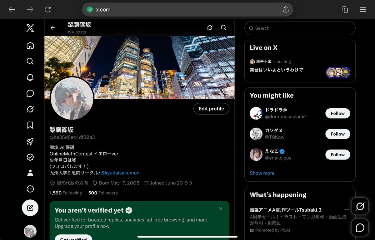
Task: Click Show more under You might like
Action: [x=262, y=173]
